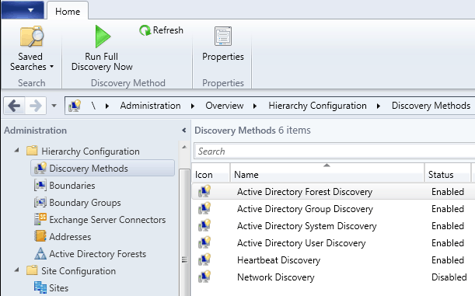Click Disabled status of Network Discovery
475x296 pixels.
point(449,277)
